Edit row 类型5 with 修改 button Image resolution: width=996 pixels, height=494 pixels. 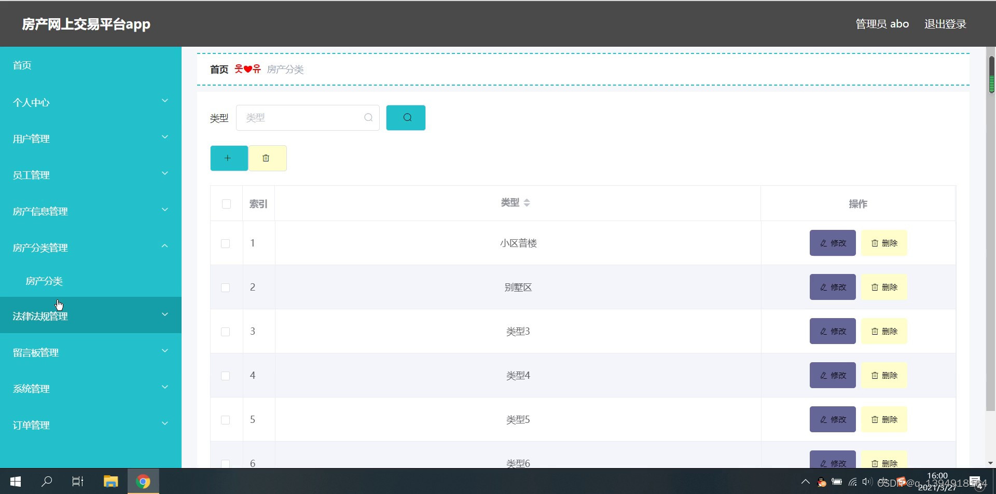[833, 419]
